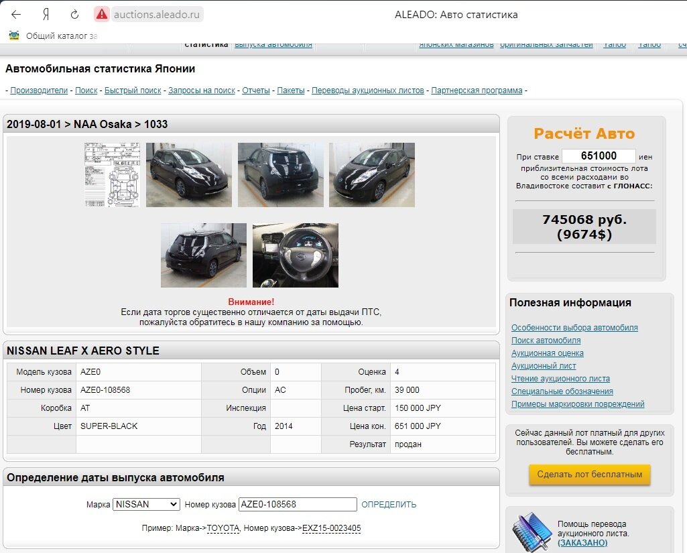Open Запросы на поиск link
This screenshot has height=553, width=687.
(202, 90)
